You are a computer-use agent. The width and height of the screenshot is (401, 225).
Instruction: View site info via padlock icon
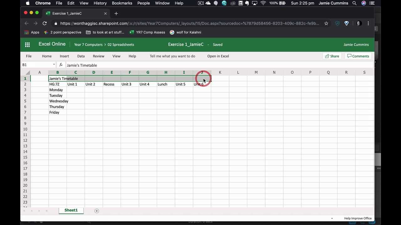pos(56,23)
